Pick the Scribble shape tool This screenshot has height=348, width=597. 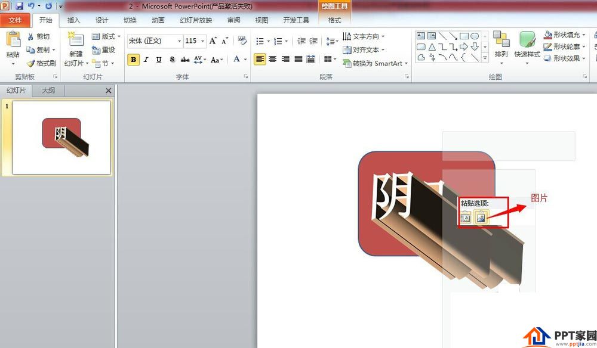click(432, 57)
